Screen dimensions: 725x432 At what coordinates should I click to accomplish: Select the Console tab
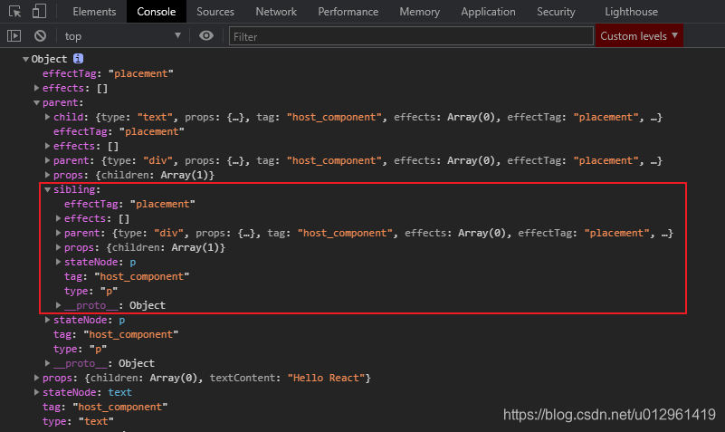[157, 12]
